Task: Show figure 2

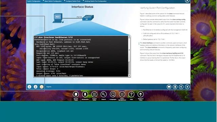Action: [x=35, y=87]
